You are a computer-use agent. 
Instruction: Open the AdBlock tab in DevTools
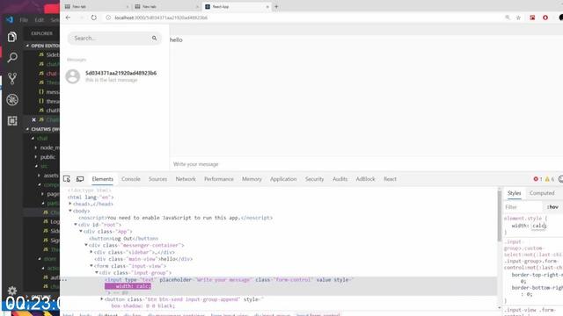(365, 179)
